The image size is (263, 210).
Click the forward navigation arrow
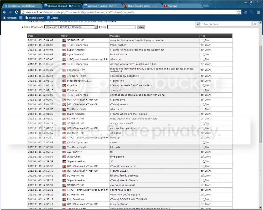[11, 12]
